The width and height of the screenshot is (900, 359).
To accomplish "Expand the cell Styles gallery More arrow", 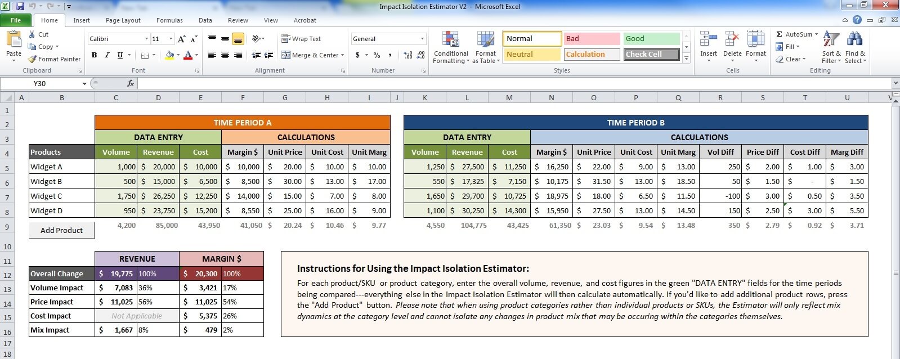I will [686, 59].
